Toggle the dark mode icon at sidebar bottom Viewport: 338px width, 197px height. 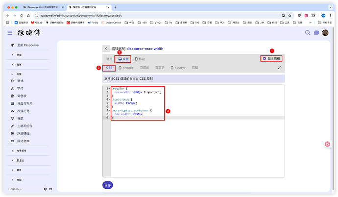[45, 189]
